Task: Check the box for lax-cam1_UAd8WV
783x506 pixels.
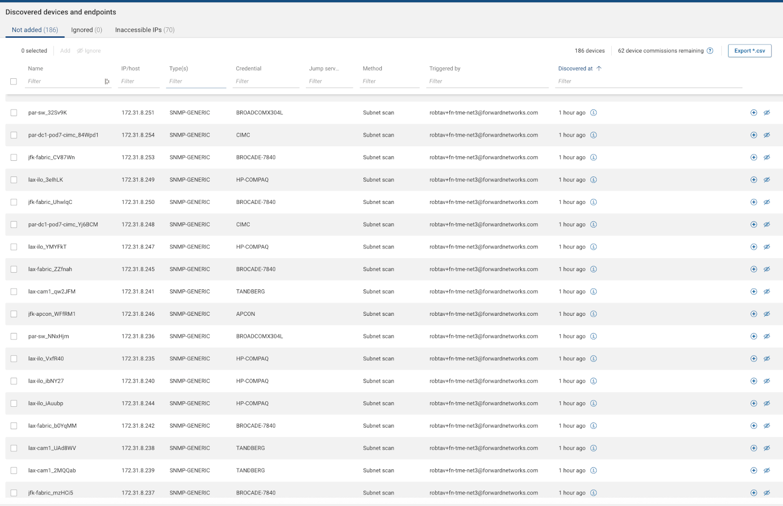Action: [14, 448]
